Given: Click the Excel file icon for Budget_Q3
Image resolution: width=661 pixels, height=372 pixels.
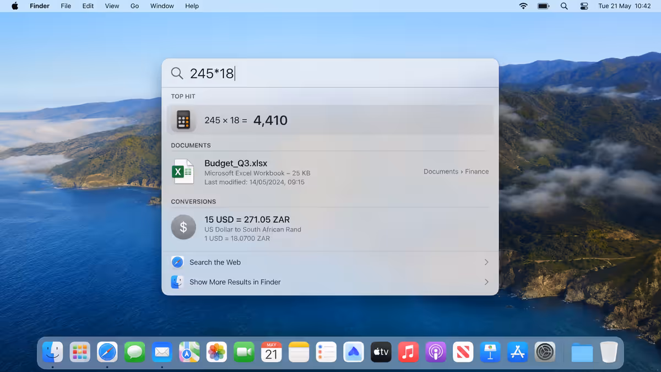Looking at the screenshot, I should [183, 172].
